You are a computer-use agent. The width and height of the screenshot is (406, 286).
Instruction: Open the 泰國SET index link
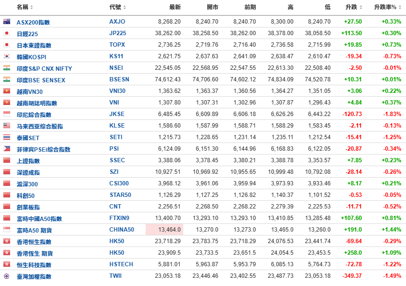pos(28,138)
